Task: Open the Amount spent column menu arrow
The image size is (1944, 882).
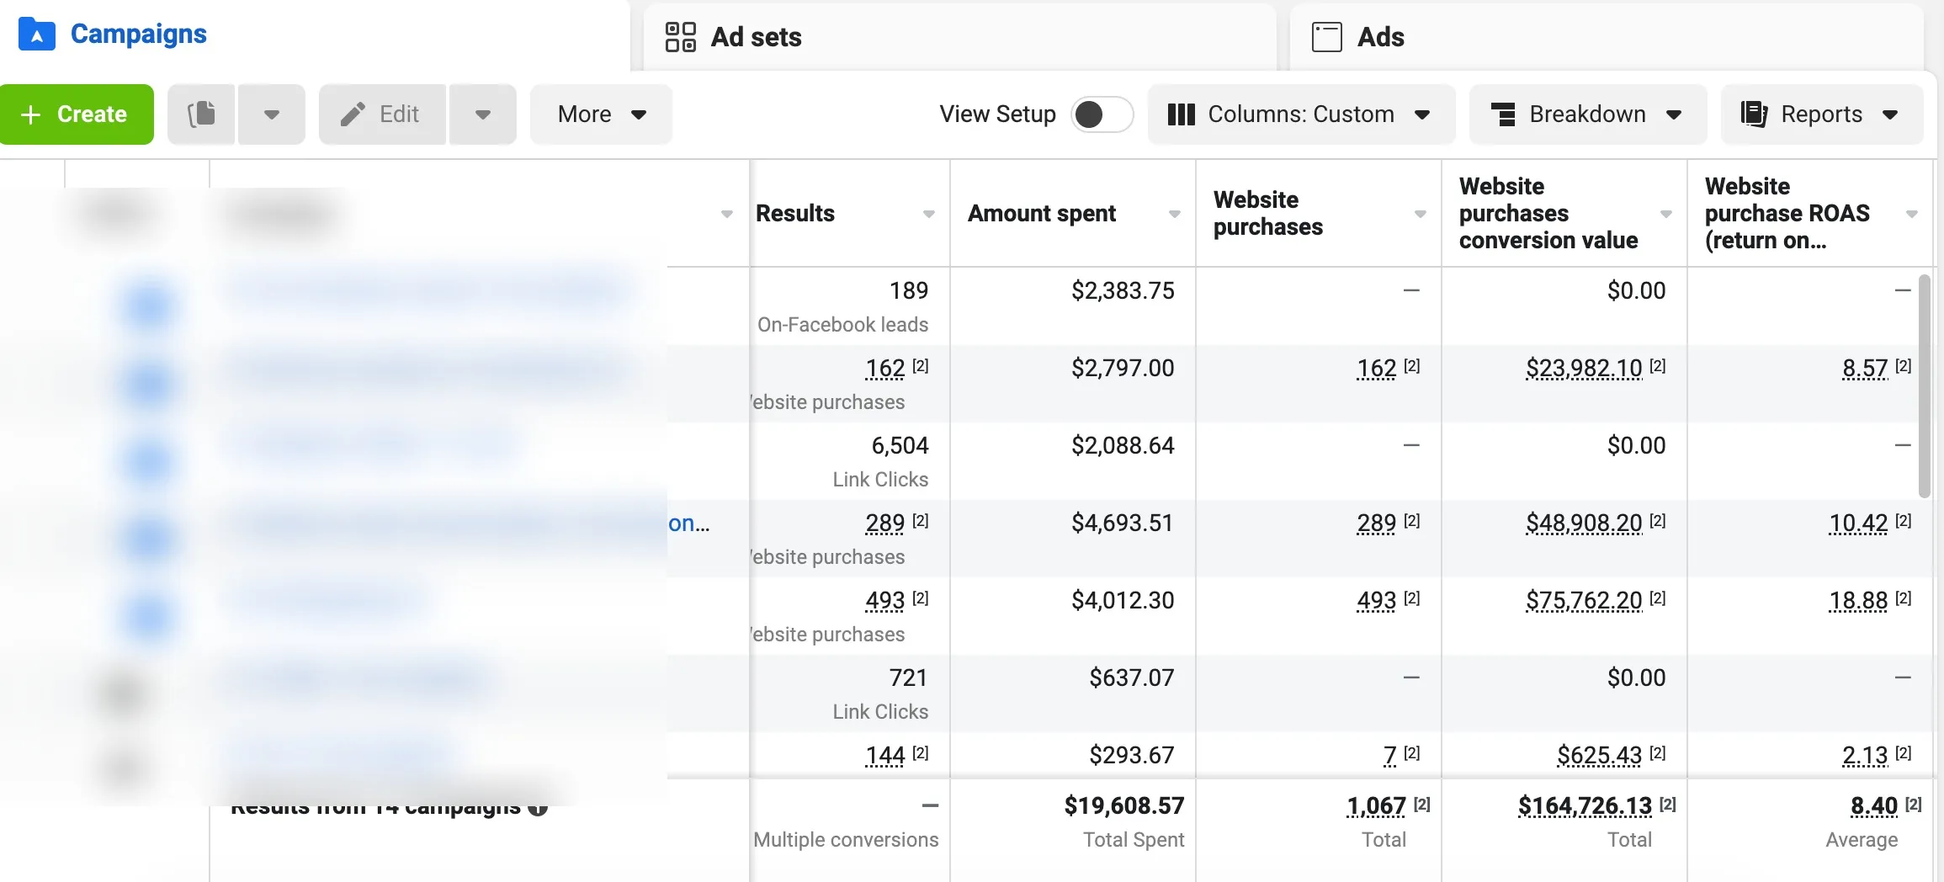Action: pyautogui.click(x=1174, y=214)
